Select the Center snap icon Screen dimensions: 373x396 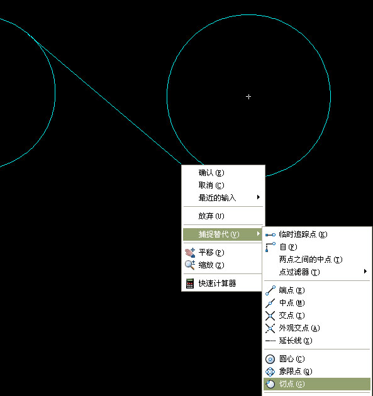pyautogui.click(x=270, y=359)
